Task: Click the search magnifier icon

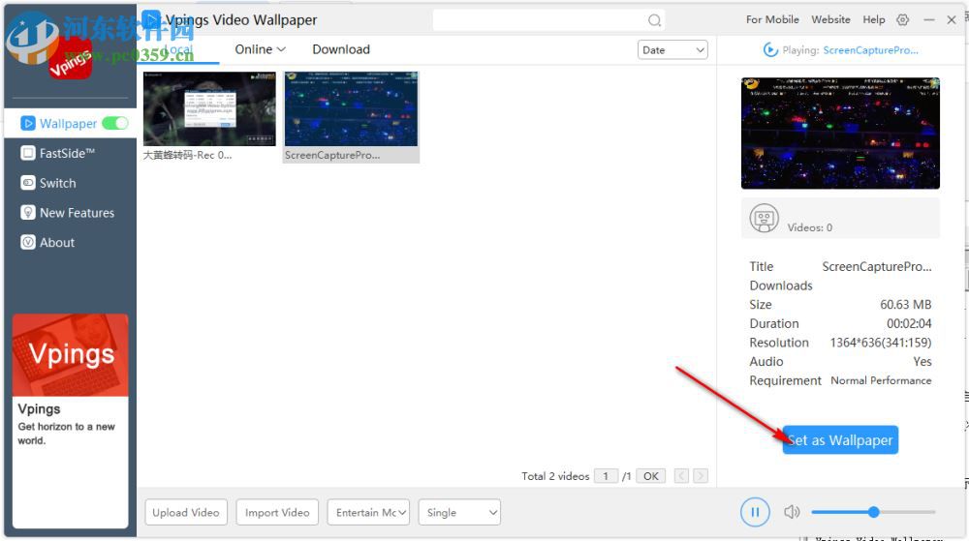Action: point(654,20)
